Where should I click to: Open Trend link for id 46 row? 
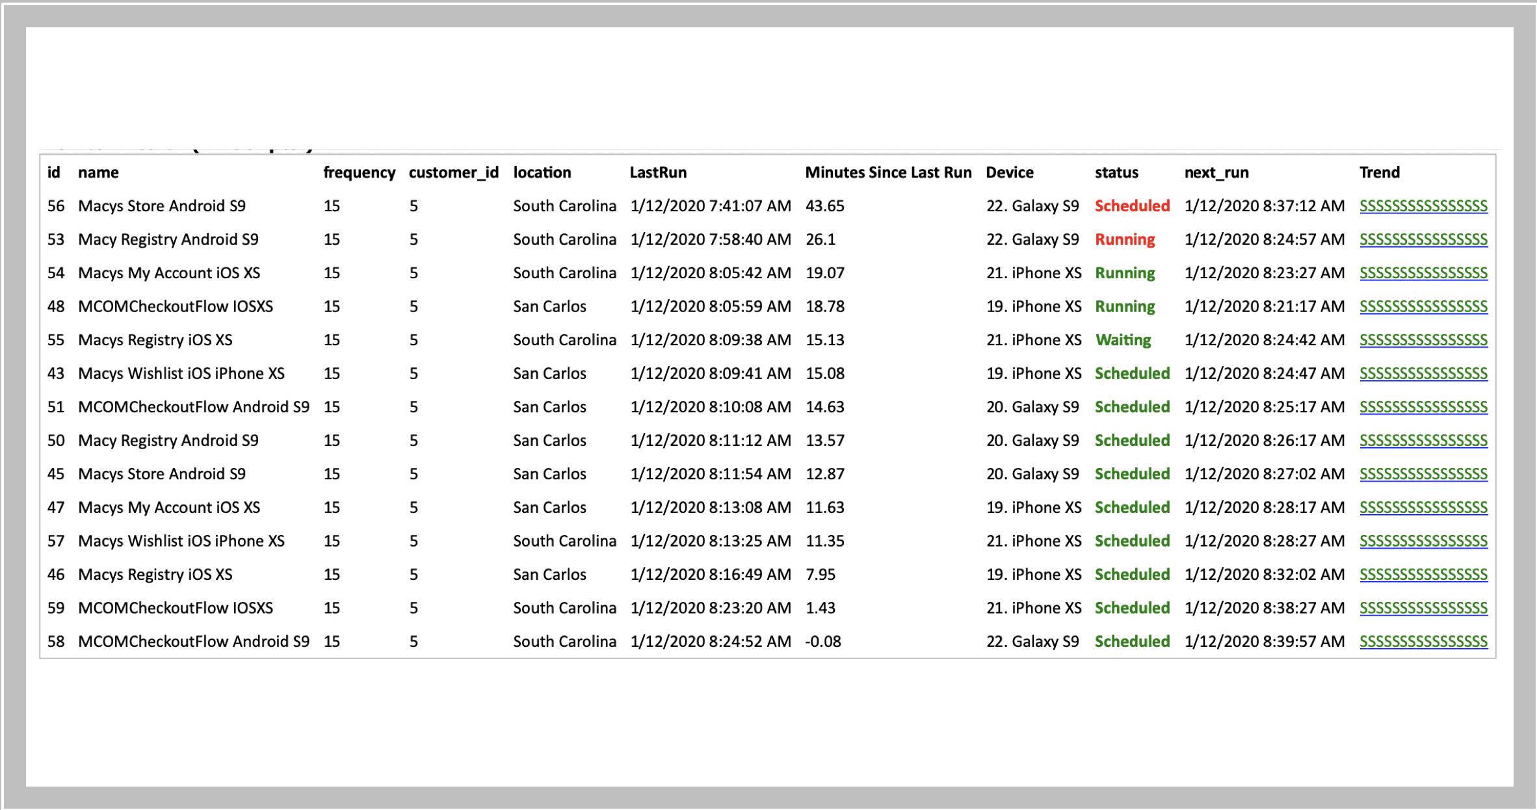pos(1423,575)
